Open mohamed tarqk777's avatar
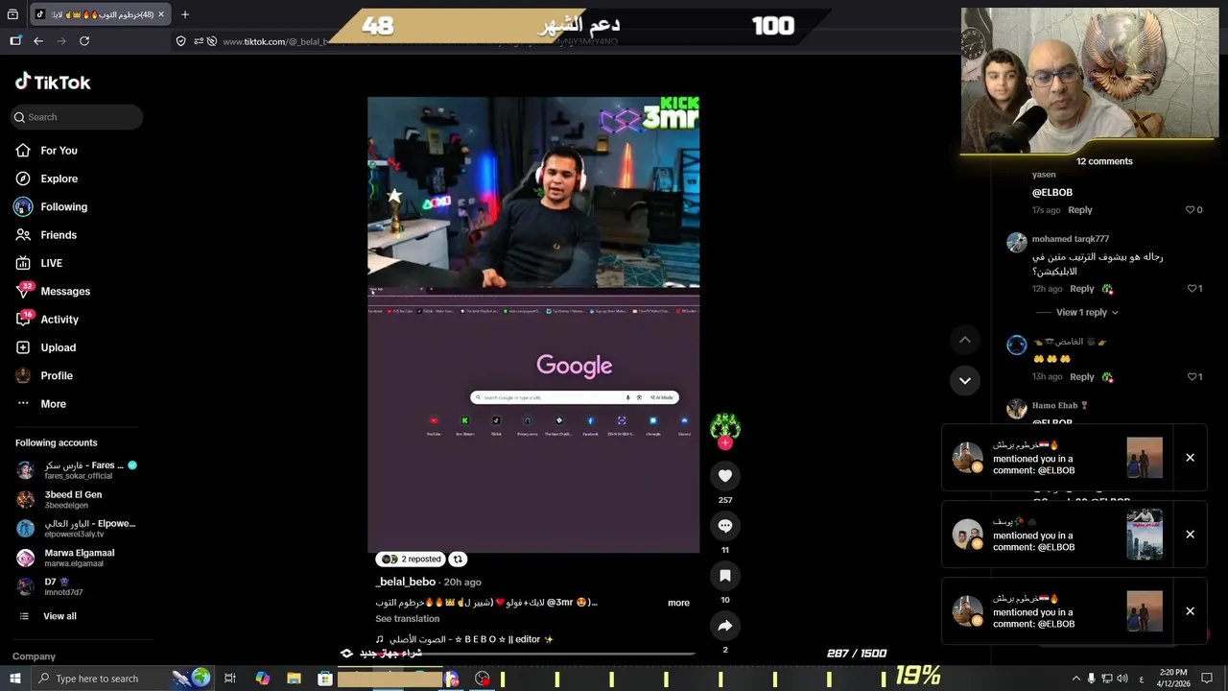Viewport: 1228px width, 691px height. click(x=1016, y=242)
